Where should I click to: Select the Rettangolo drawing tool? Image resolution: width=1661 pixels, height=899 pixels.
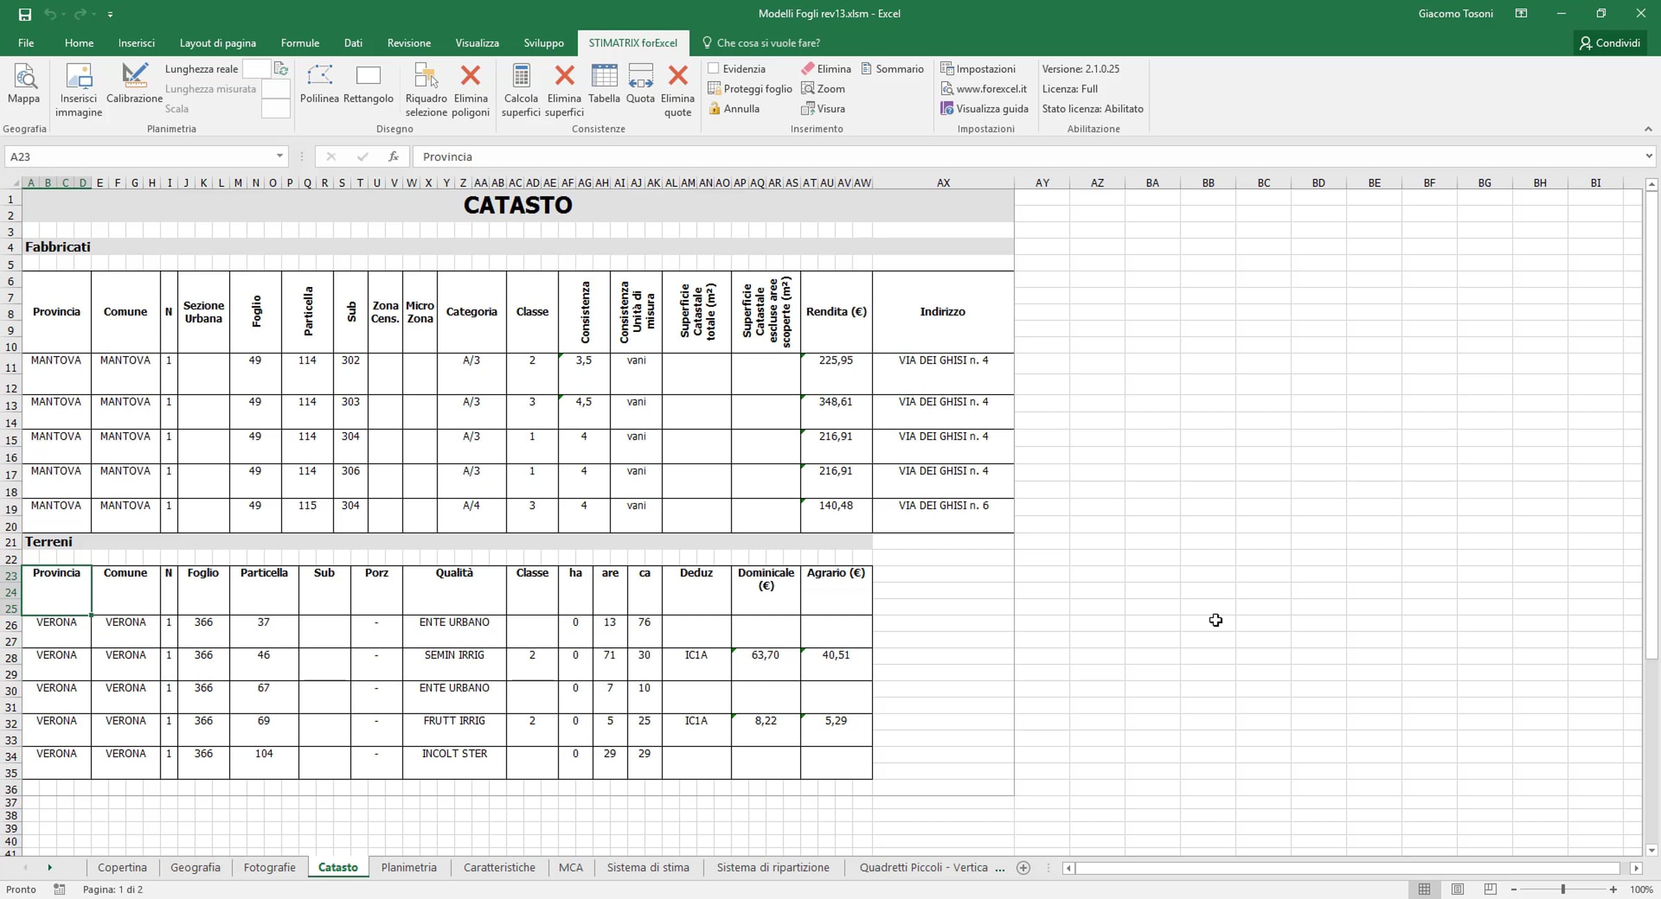(x=368, y=84)
